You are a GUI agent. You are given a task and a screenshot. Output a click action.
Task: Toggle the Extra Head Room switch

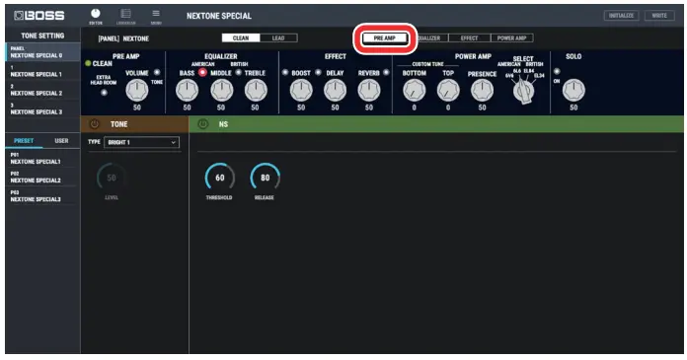104,93
